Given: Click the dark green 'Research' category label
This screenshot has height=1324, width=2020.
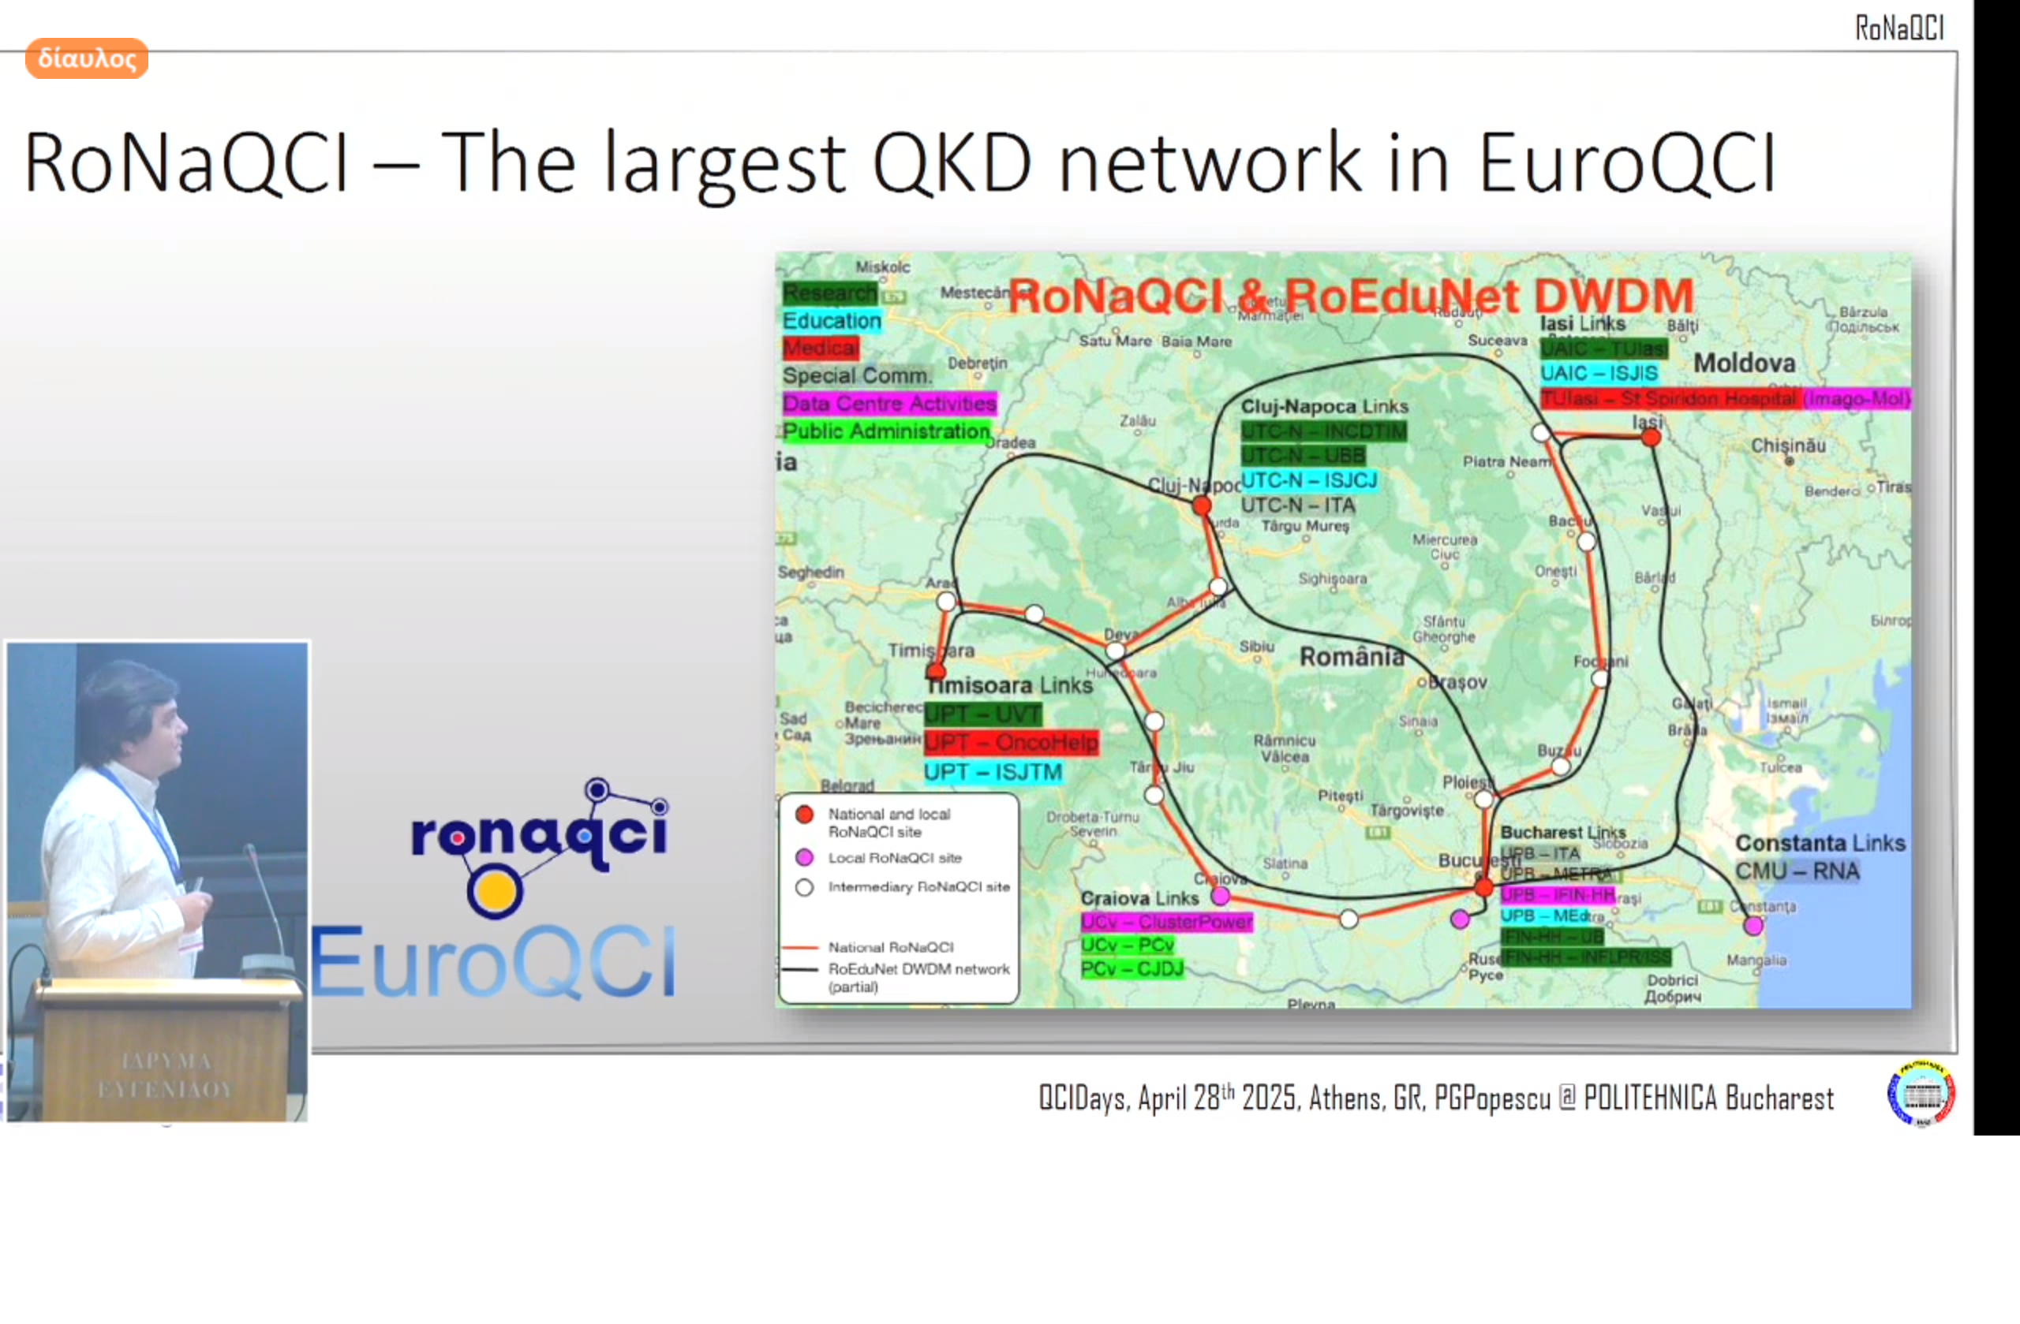Looking at the screenshot, I should [829, 293].
